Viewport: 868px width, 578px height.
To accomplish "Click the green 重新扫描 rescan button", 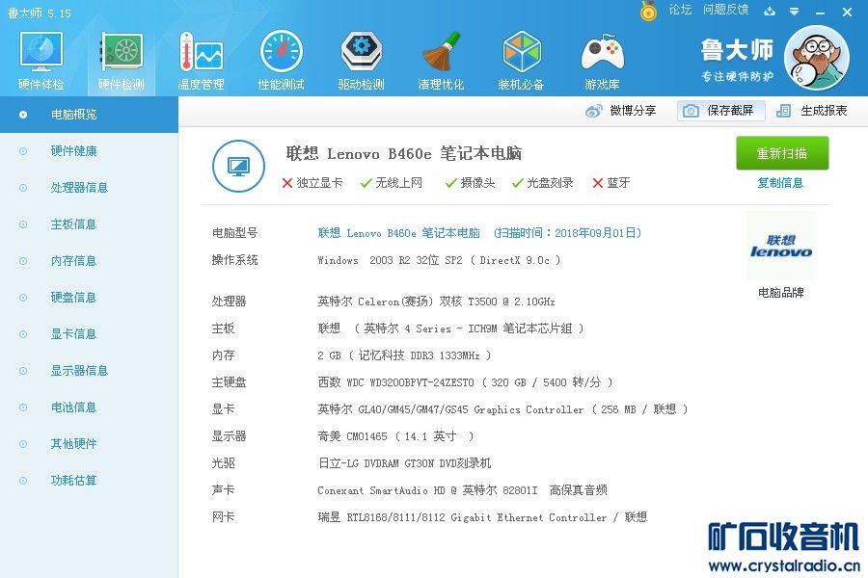I will tap(782, 153).
